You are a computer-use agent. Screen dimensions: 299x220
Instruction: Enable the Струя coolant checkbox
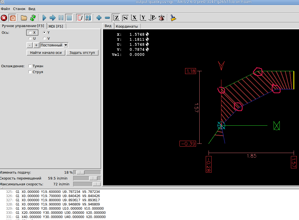tap(30, 72)
